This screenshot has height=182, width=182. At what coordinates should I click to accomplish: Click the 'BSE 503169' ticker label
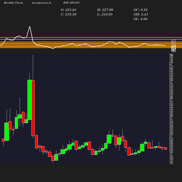point(71,3)
